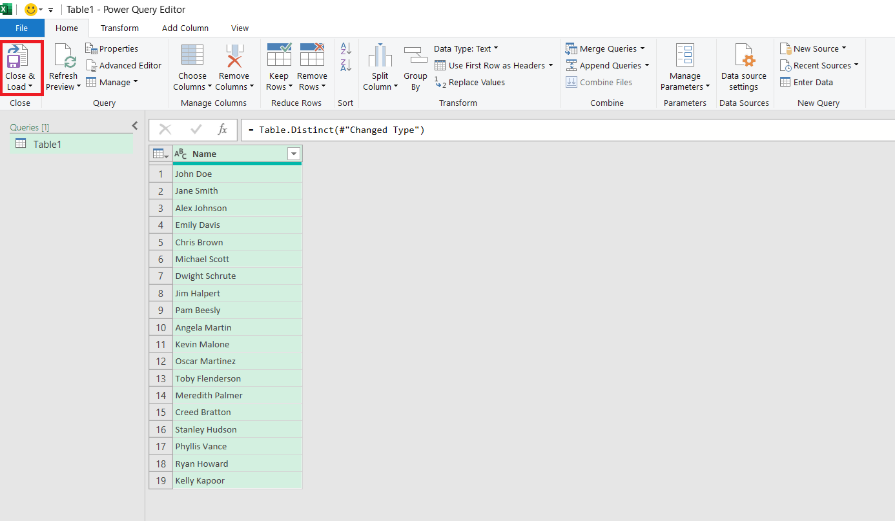Select the John Doe cell
895x521 pixels.
coord(237,174)
